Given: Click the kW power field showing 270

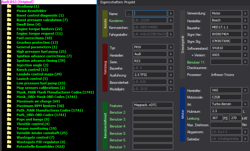Looking at the screenshot, I should tap(235, 118).
